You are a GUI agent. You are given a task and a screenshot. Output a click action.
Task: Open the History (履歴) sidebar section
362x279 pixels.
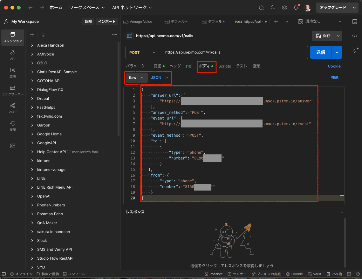pos(13,126)
